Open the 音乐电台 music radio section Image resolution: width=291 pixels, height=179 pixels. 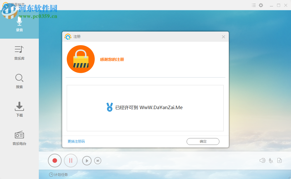coord(19,138)
